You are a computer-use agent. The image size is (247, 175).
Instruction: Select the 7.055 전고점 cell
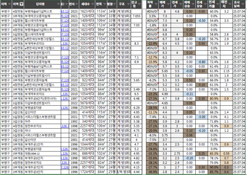coord(136,16)
